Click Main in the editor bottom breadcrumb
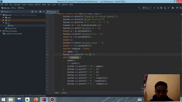 click(57, 93)
